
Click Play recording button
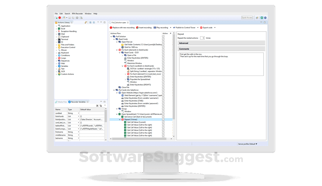(161, 28)
